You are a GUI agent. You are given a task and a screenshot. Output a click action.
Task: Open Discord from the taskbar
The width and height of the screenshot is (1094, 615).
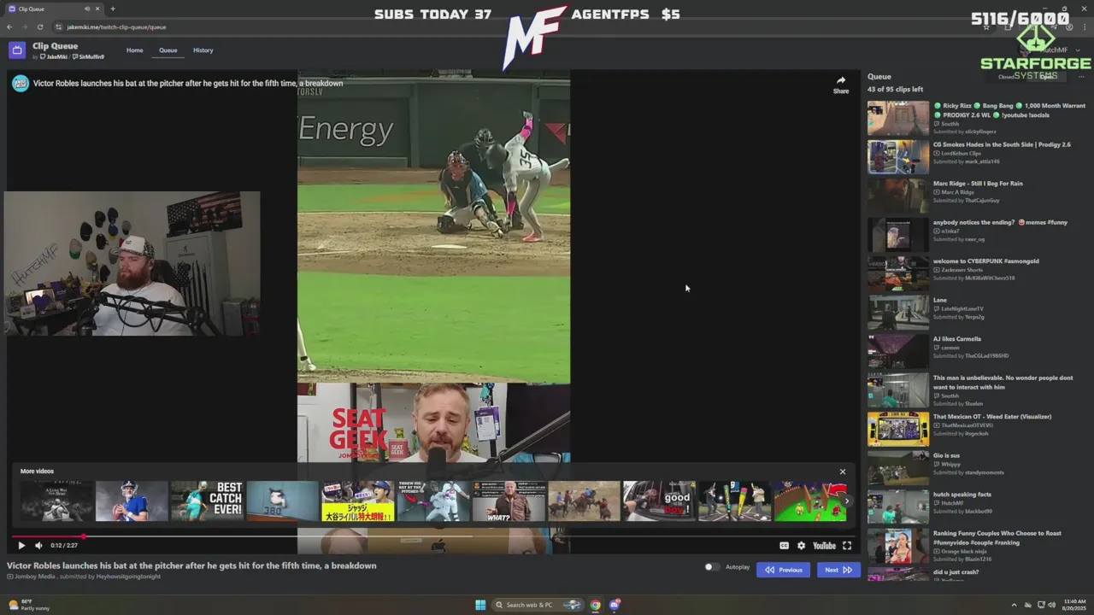[x=615, y=605]
